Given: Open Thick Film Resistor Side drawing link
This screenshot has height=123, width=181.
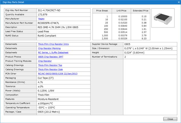Looking at the screenshot, I should 50,69.
